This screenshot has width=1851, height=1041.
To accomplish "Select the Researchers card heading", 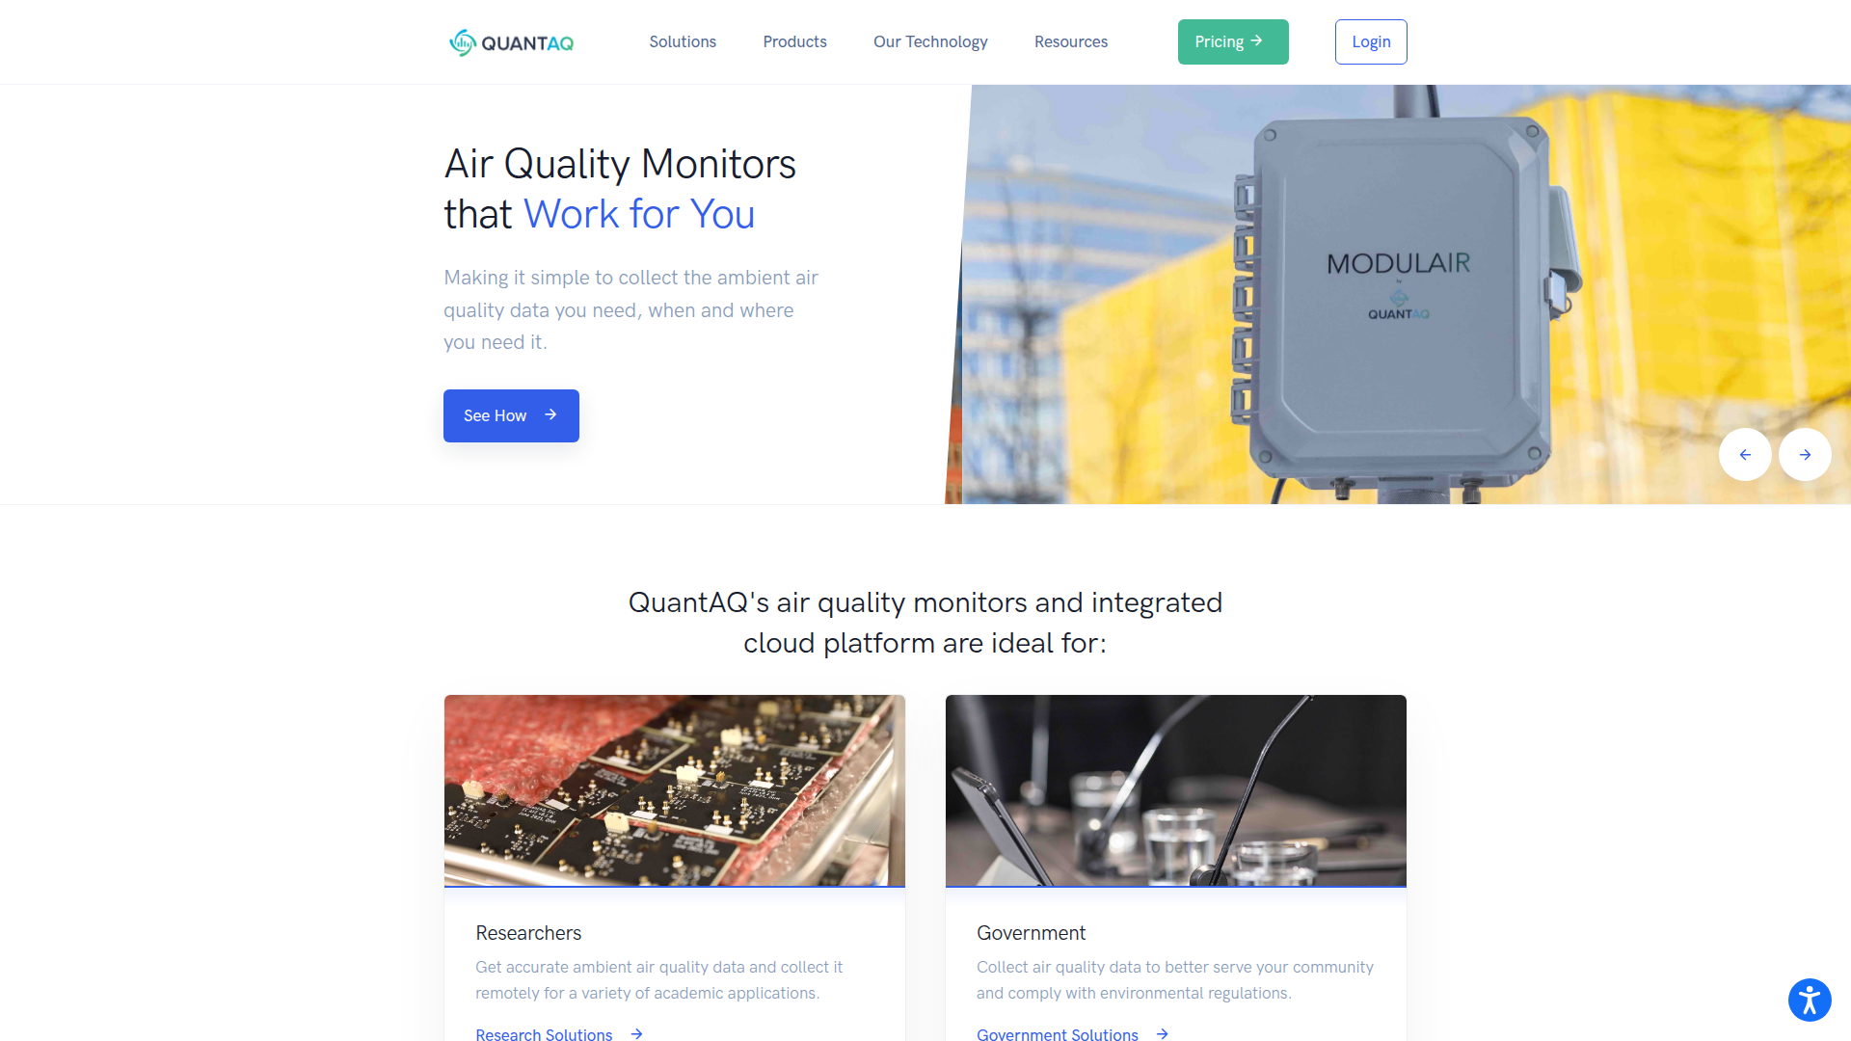I will click(x=528, y=933).
